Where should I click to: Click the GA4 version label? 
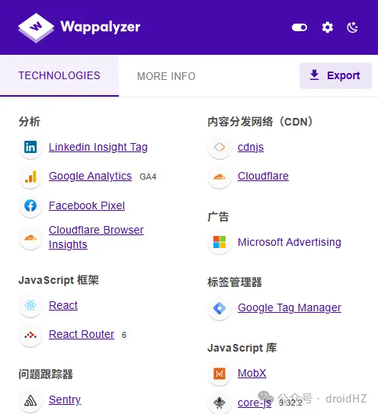[x=148, y=177]
